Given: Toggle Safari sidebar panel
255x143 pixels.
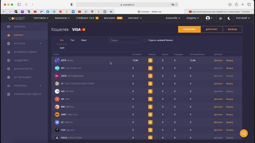Looking at the screenshot, I should (x=19, y=4).
